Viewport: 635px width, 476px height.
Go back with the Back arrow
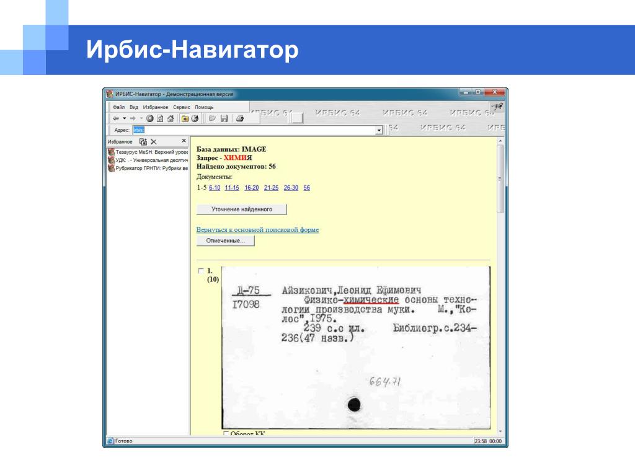(116, 118)
